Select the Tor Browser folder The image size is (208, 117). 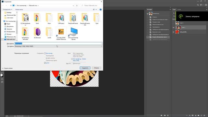click(37, 33)
